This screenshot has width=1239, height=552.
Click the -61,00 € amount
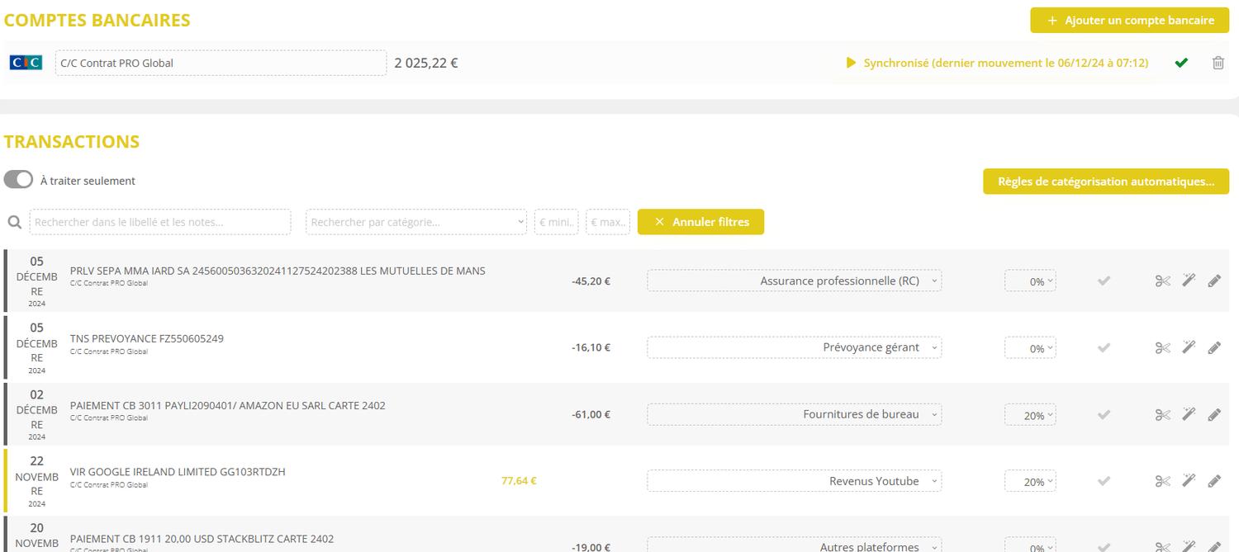tap(591, 414)
